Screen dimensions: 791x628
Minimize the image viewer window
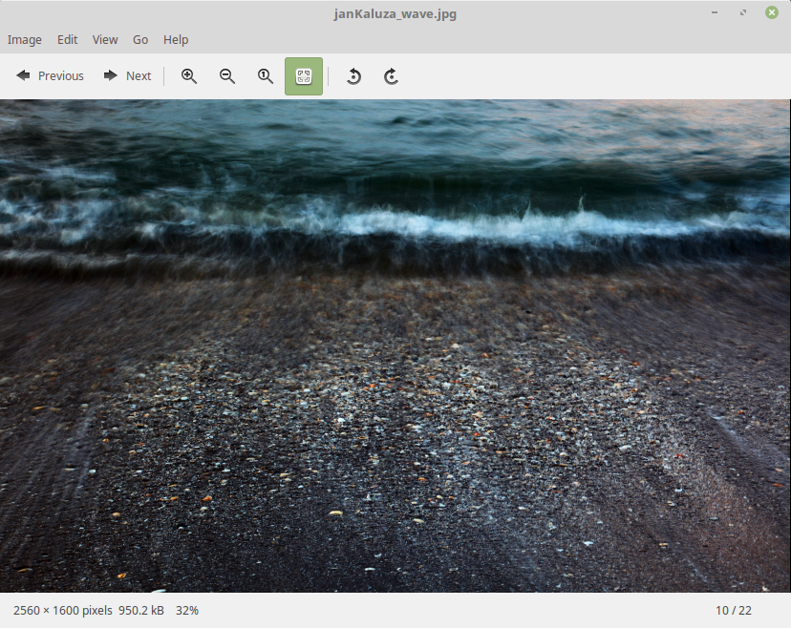715,12
